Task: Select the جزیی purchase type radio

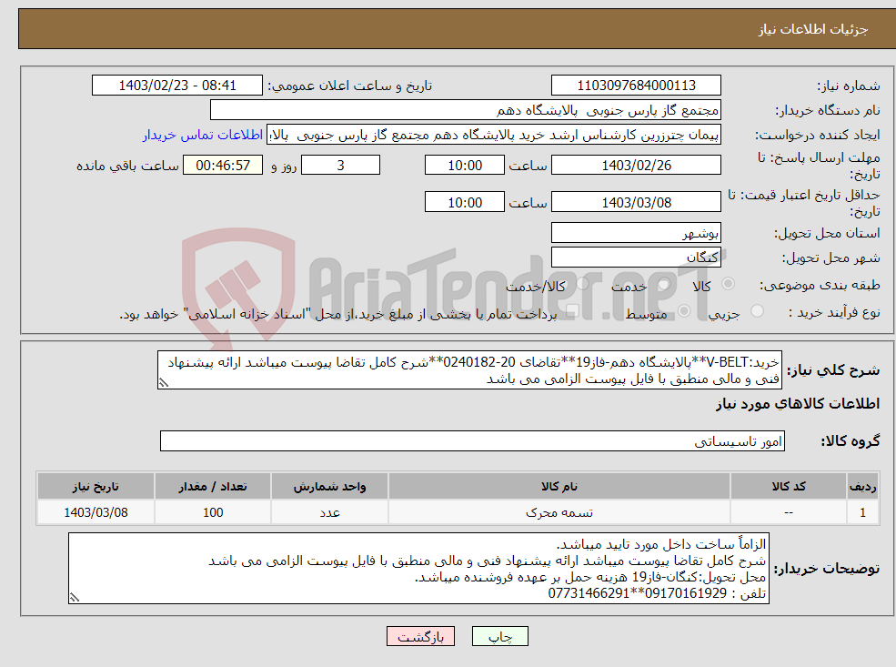Action: [x=757, y=311]
